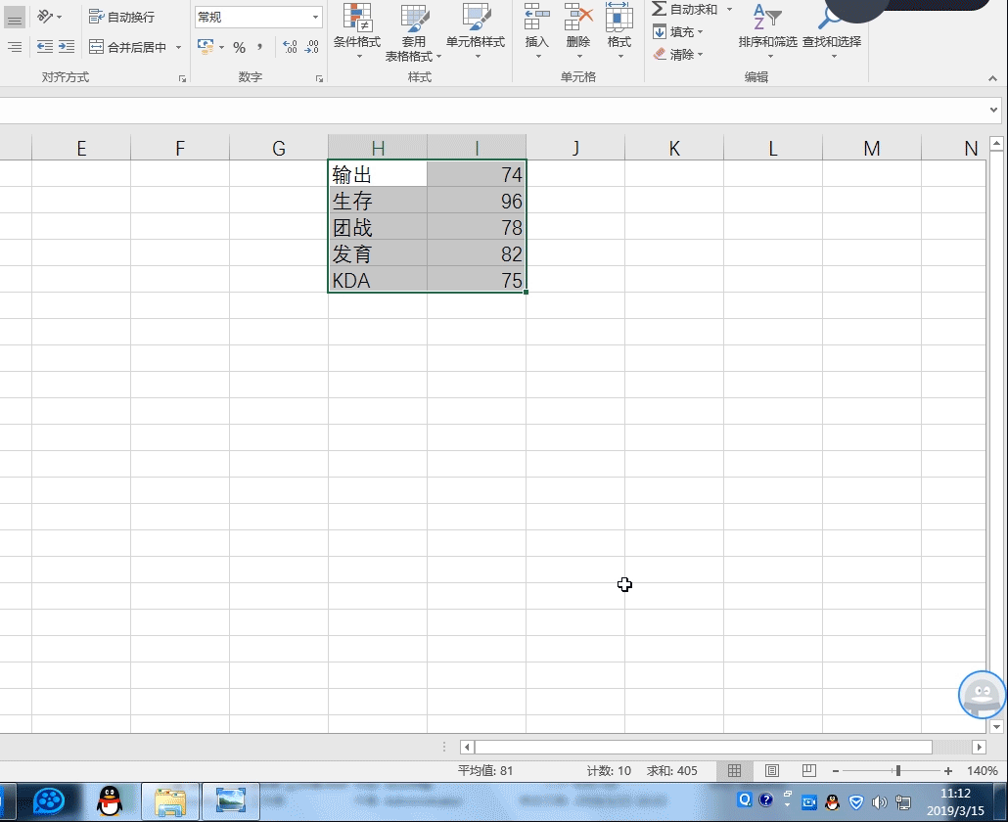Click the formula bar input field

click(492, 110)
